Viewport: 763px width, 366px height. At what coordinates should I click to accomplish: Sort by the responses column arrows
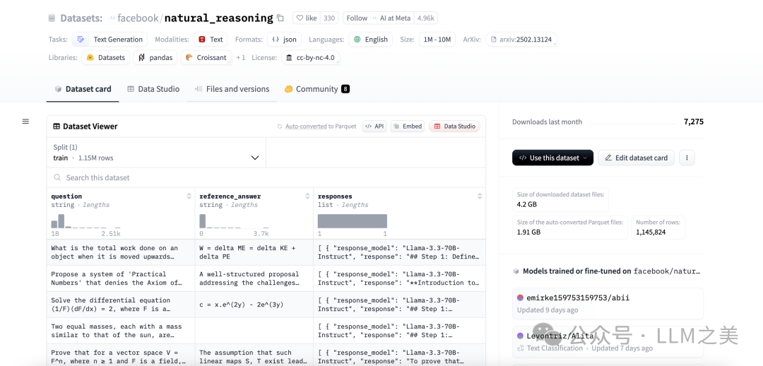click(x=480, y=196)
